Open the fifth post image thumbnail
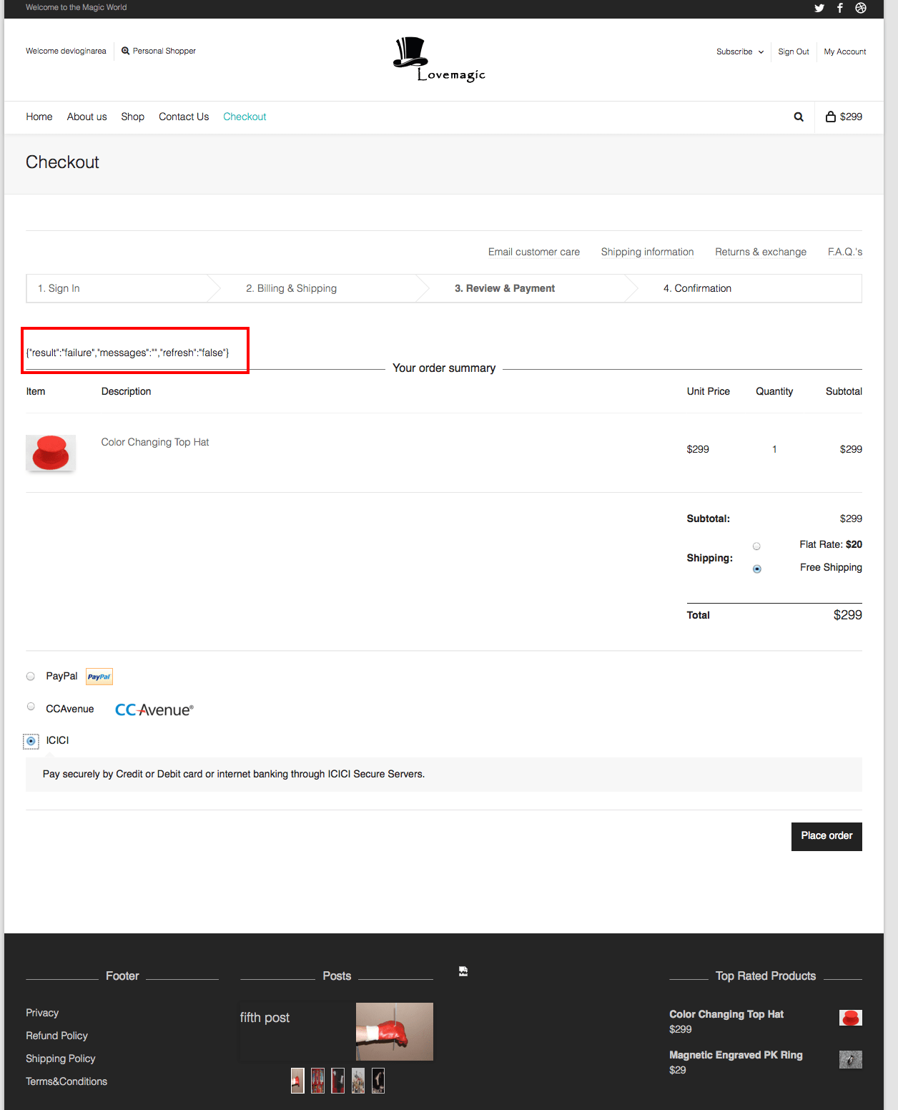The image size is (898, 1110). click(x=394, y=1031)
